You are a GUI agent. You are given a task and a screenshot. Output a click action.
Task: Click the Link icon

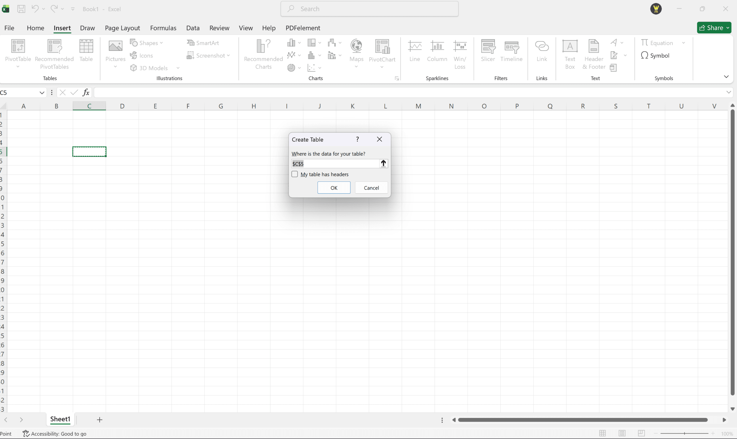pos(542,46)
